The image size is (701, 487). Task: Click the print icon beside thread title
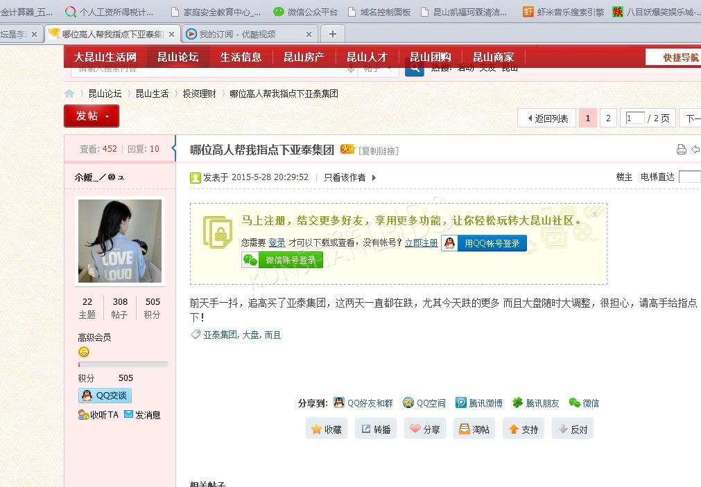coord(681,149)
